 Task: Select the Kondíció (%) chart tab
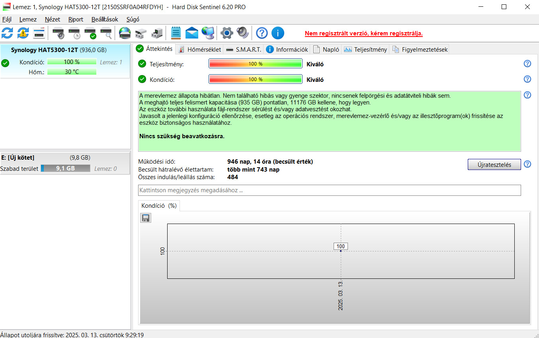pyautogui.click(x=159, y=206)
